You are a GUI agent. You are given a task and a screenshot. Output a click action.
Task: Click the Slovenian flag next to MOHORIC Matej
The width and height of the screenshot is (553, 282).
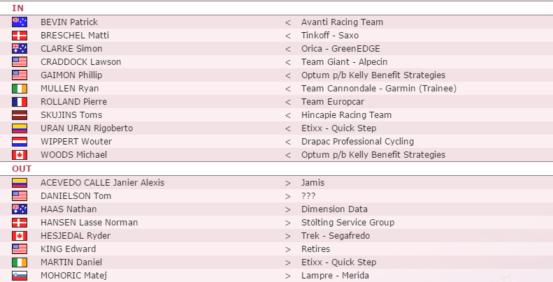(x=20, y=275)
